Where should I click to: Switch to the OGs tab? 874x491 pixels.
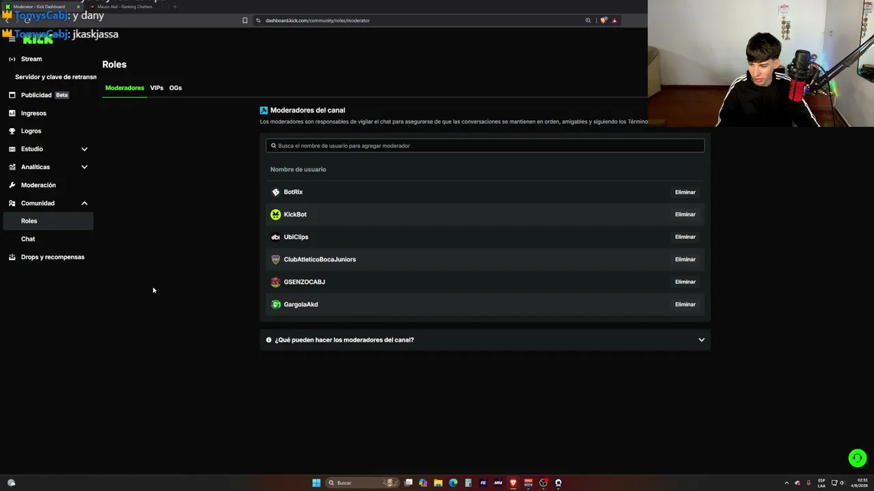[175, 88]
